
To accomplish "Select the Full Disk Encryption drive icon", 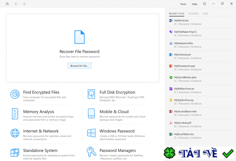I will [91, 94].
